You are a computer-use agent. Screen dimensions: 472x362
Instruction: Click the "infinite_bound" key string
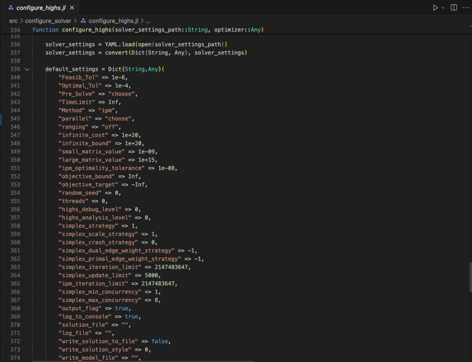click(85, 143)
